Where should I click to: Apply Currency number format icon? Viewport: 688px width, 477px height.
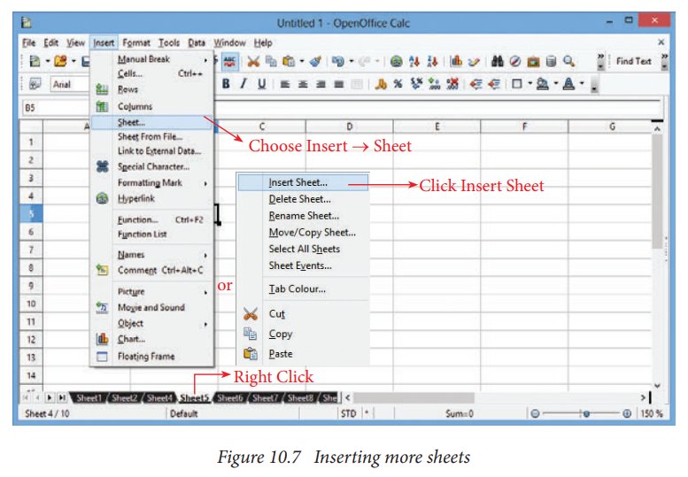(381, 84)
